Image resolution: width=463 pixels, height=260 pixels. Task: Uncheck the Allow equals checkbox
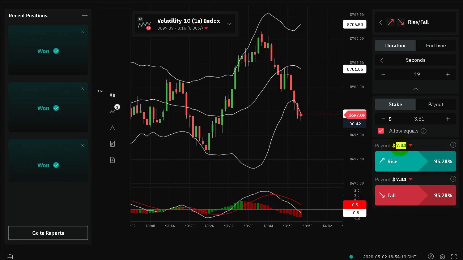tap(381, 131)
